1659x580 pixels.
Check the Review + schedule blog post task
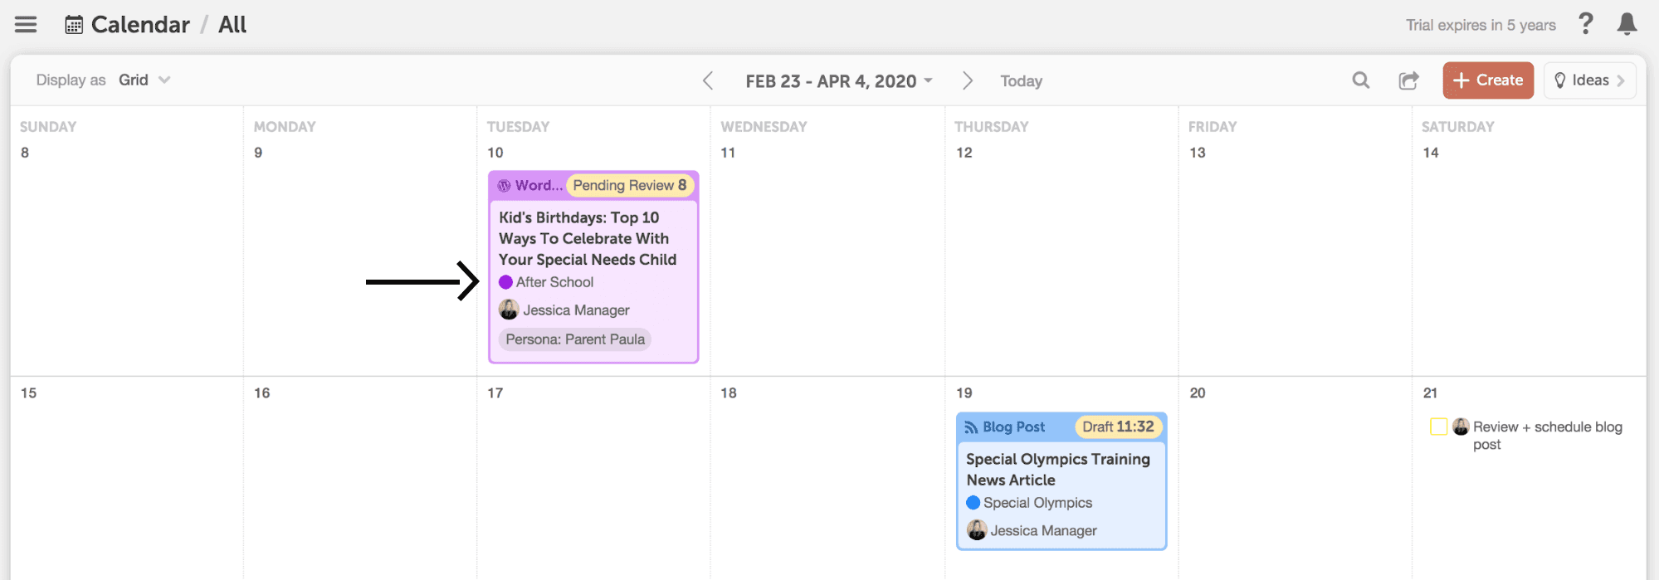[x=1439, y=426]
